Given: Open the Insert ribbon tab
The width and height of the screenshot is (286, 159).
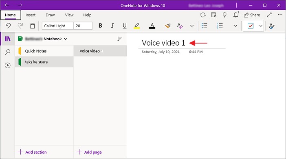Looking at the screenshot, I should pos(31,15).
